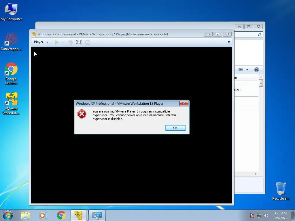Select the Recycle Bin icon
This screenshot has width=295, height=221.
(x=281, y=191)
